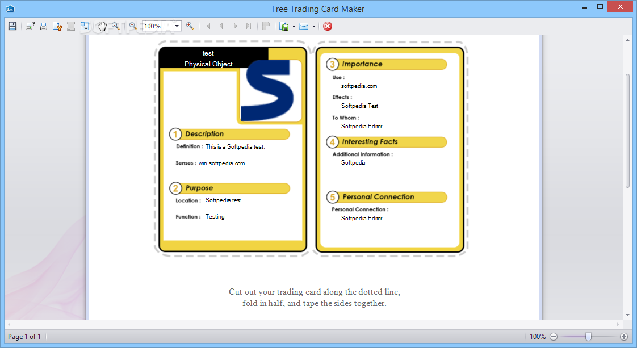The width and height of the screenshot is (637, 348).
Task: Go to the previous page
Action: (221, 26)
